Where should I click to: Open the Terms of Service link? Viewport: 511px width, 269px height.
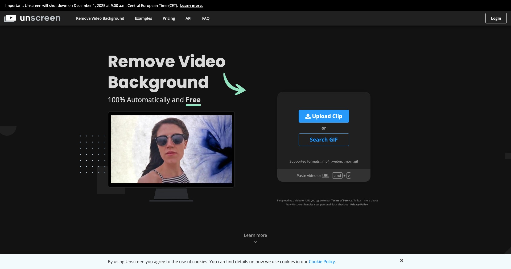coord(342,201)
